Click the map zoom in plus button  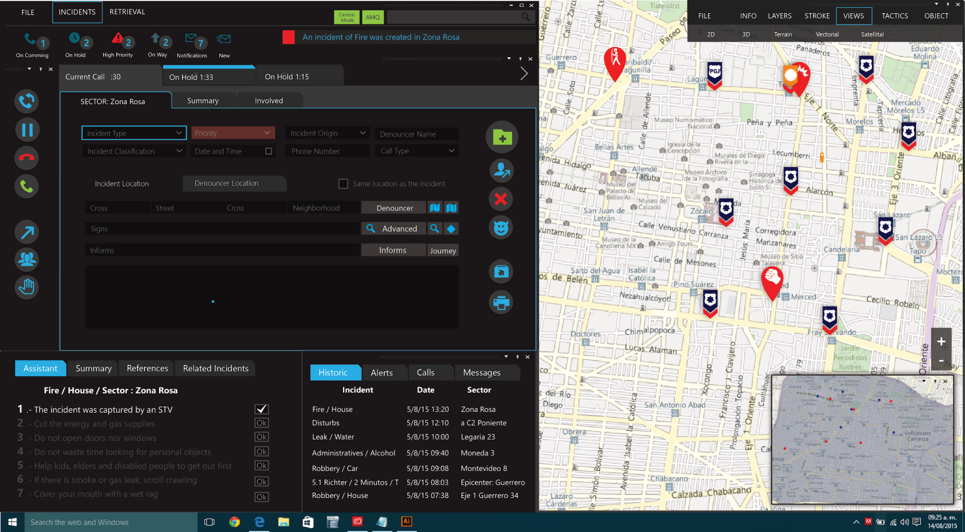click(x=940, y=342)
